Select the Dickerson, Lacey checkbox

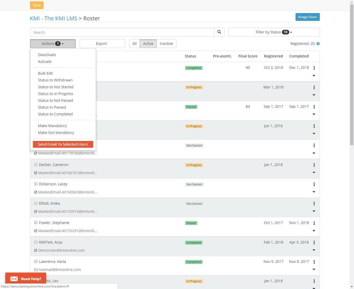tap(36, 184)
